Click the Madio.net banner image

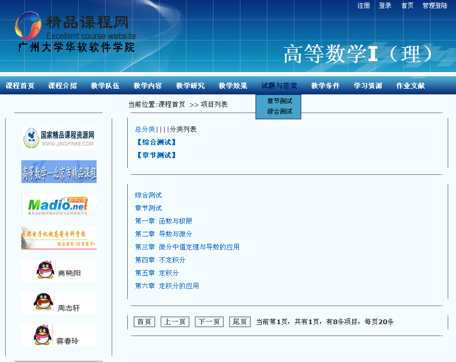click(x=59, y=205)
